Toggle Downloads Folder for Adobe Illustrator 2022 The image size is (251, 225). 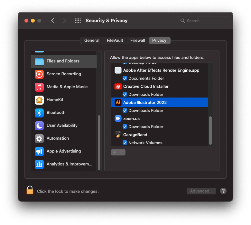125,110
